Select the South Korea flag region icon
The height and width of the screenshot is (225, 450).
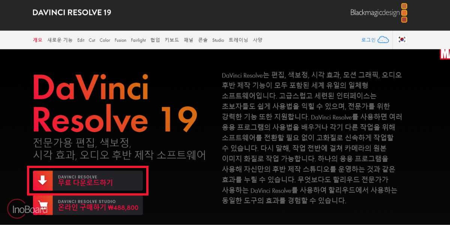click(x=403, y=40)
